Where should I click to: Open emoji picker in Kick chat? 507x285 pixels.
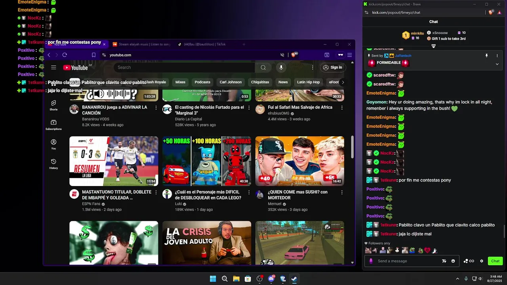coord(453,261)
